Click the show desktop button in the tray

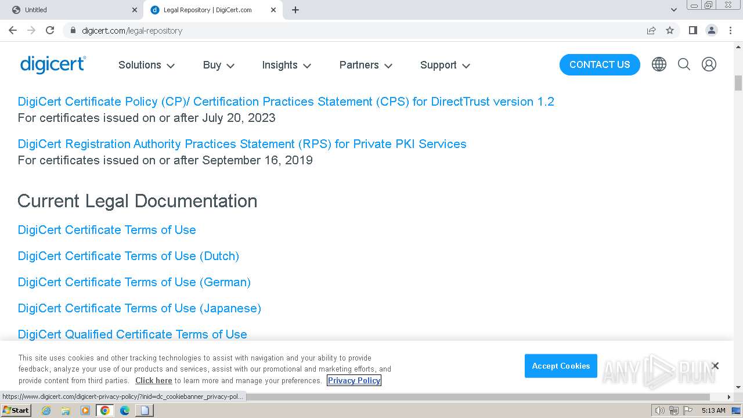(x=736, y=410)
